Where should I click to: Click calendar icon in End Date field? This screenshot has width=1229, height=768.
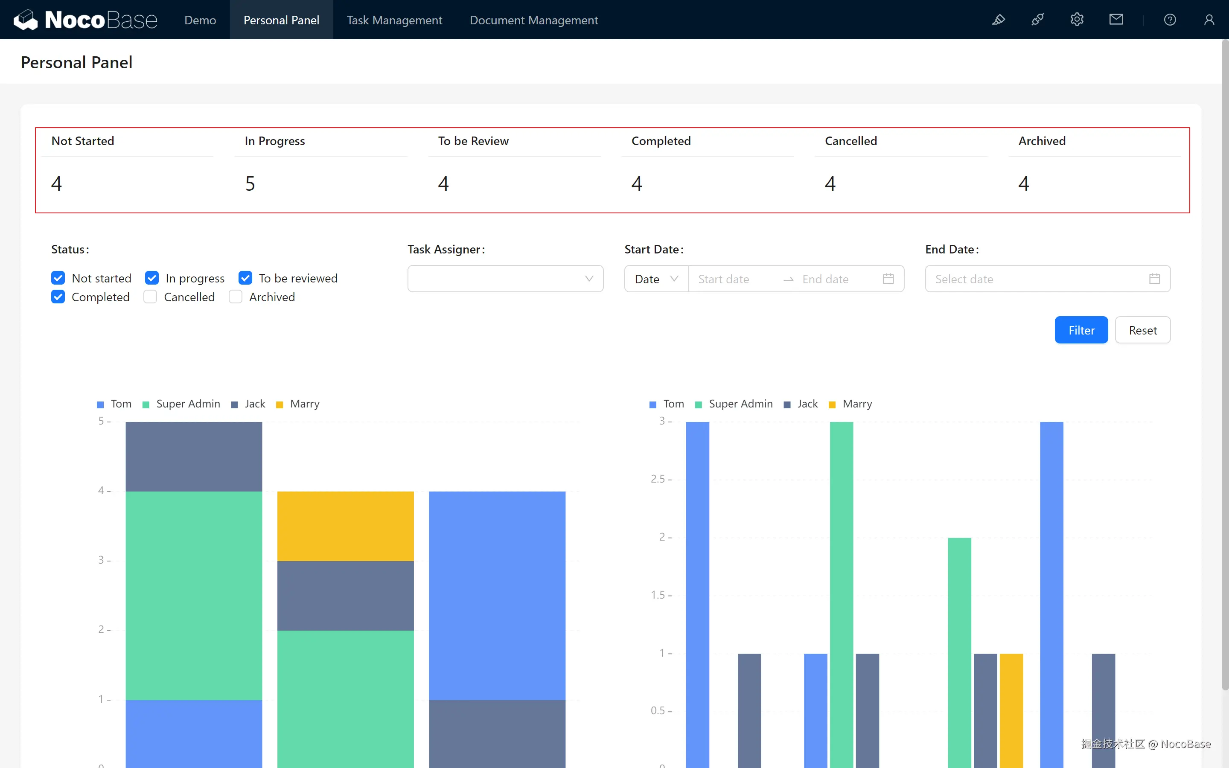tap(1154, 279)
